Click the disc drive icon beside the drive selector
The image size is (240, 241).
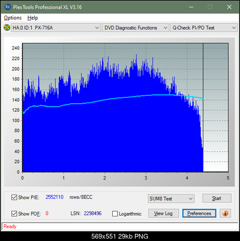coord(7,27)
